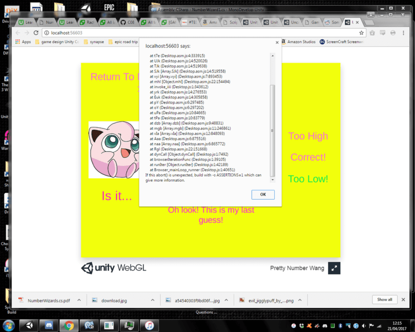Viewport: 415px width, 332px height.
Task: Click the Discord tray icon
Action: click(325, 326)
